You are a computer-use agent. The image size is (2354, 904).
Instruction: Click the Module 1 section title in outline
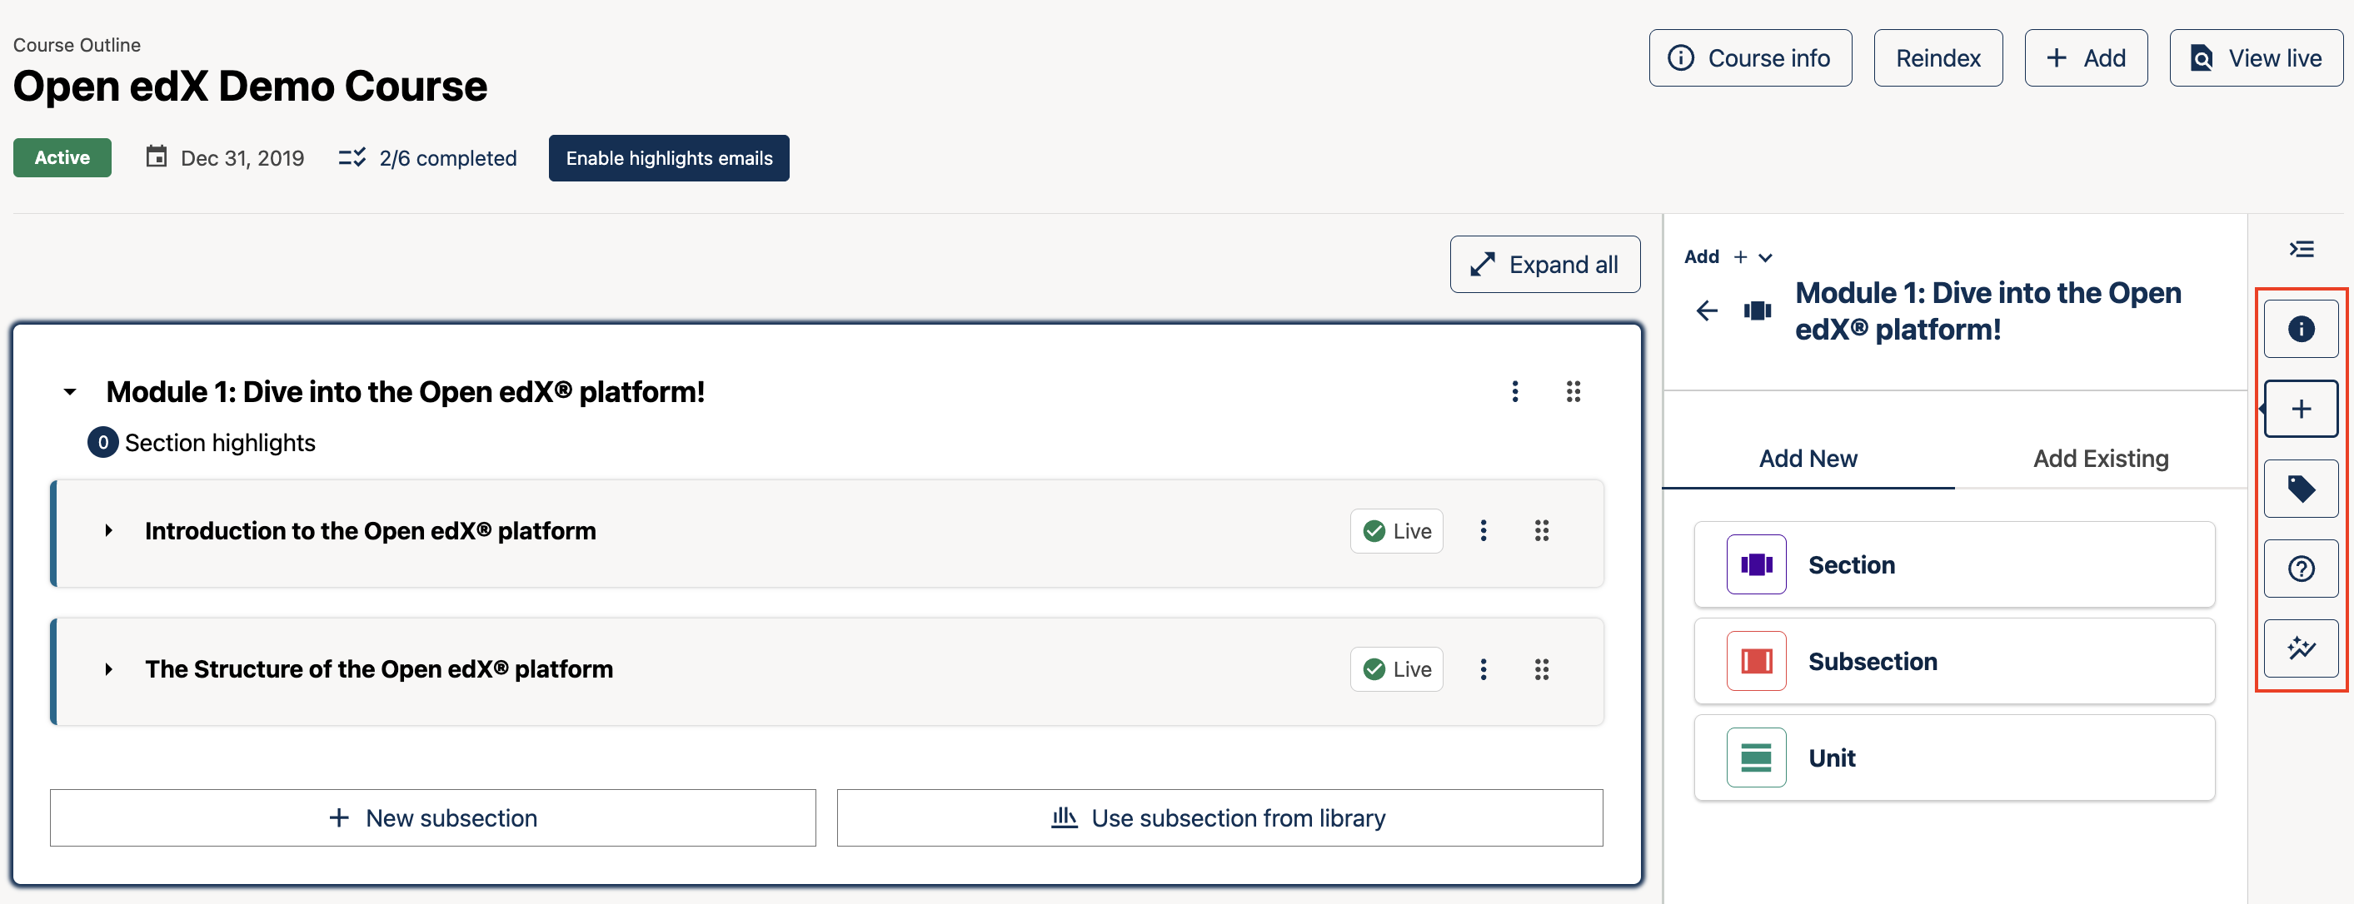[x=405, y=392]
